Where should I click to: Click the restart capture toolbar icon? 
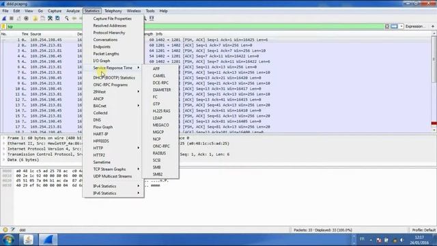point(18,18)
